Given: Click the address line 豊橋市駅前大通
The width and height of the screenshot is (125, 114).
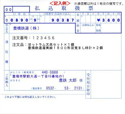Looking at the screenshot, I should [38, 76].
